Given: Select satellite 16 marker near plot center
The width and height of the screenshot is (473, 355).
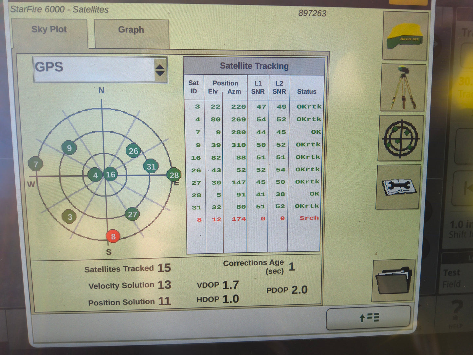Looking at the screenshot, I should click(110, 175).
